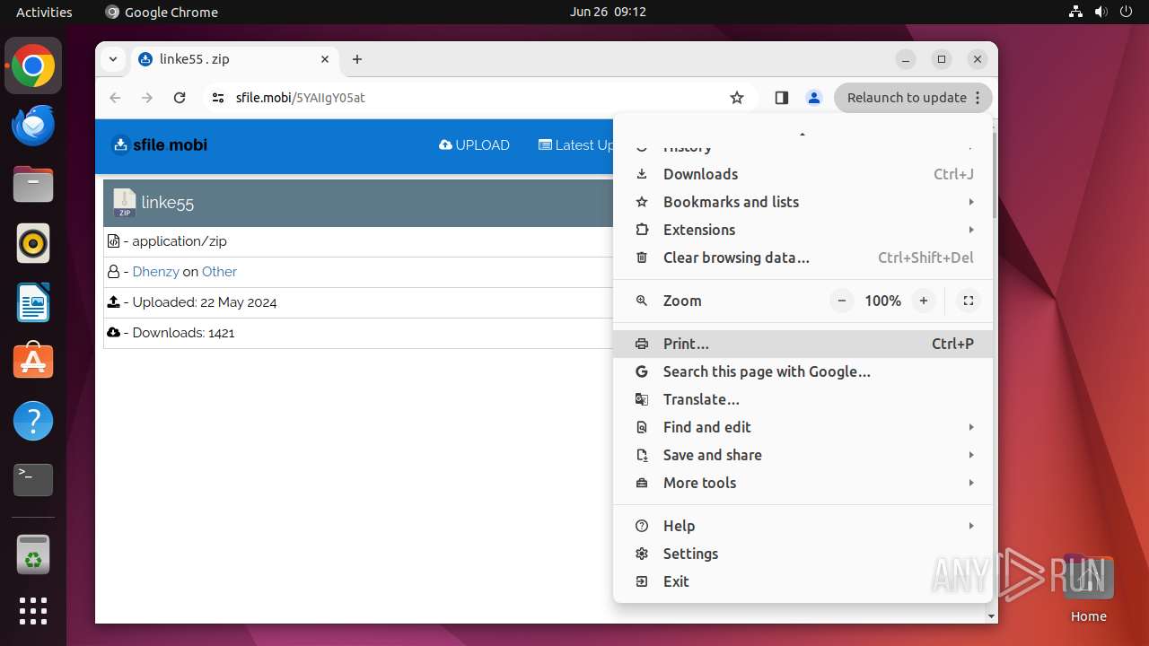Launch Thunderbird from the dock
This screenshot has width=1149, height=646.
(x=33, y=126)
